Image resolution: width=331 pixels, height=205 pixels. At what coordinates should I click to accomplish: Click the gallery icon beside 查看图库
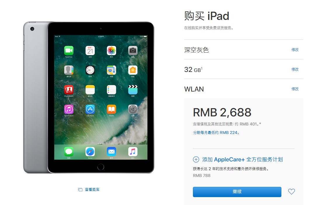pyautogui.click(x=80, y=190)
